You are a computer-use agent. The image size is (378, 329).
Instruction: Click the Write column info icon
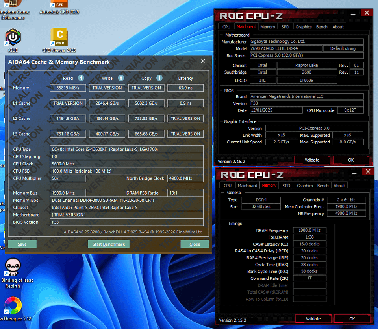pos(121,78)
